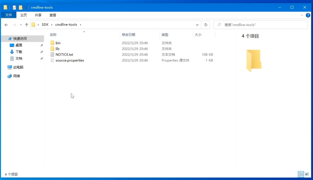Open the 查看 ribbon tab

click(53, 15)
